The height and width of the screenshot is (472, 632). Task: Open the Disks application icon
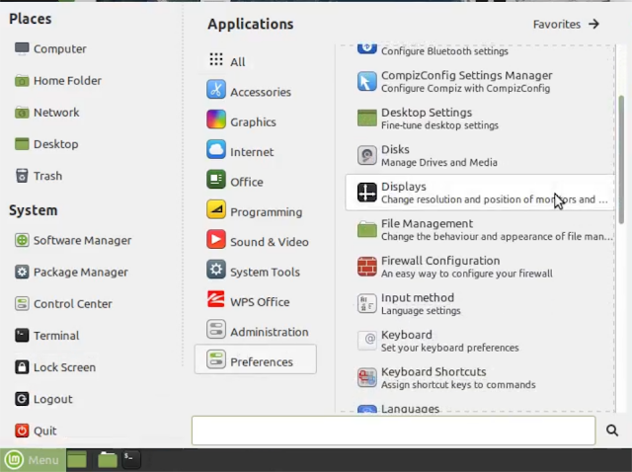pyautogui.click(x=366, y=155)
